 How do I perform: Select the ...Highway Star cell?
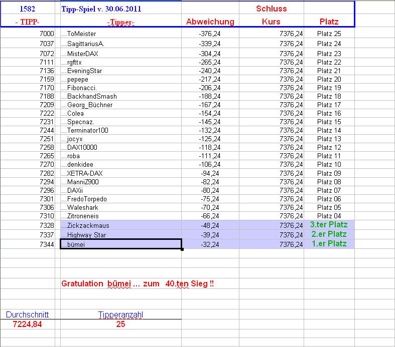click(x=120, y=235)
